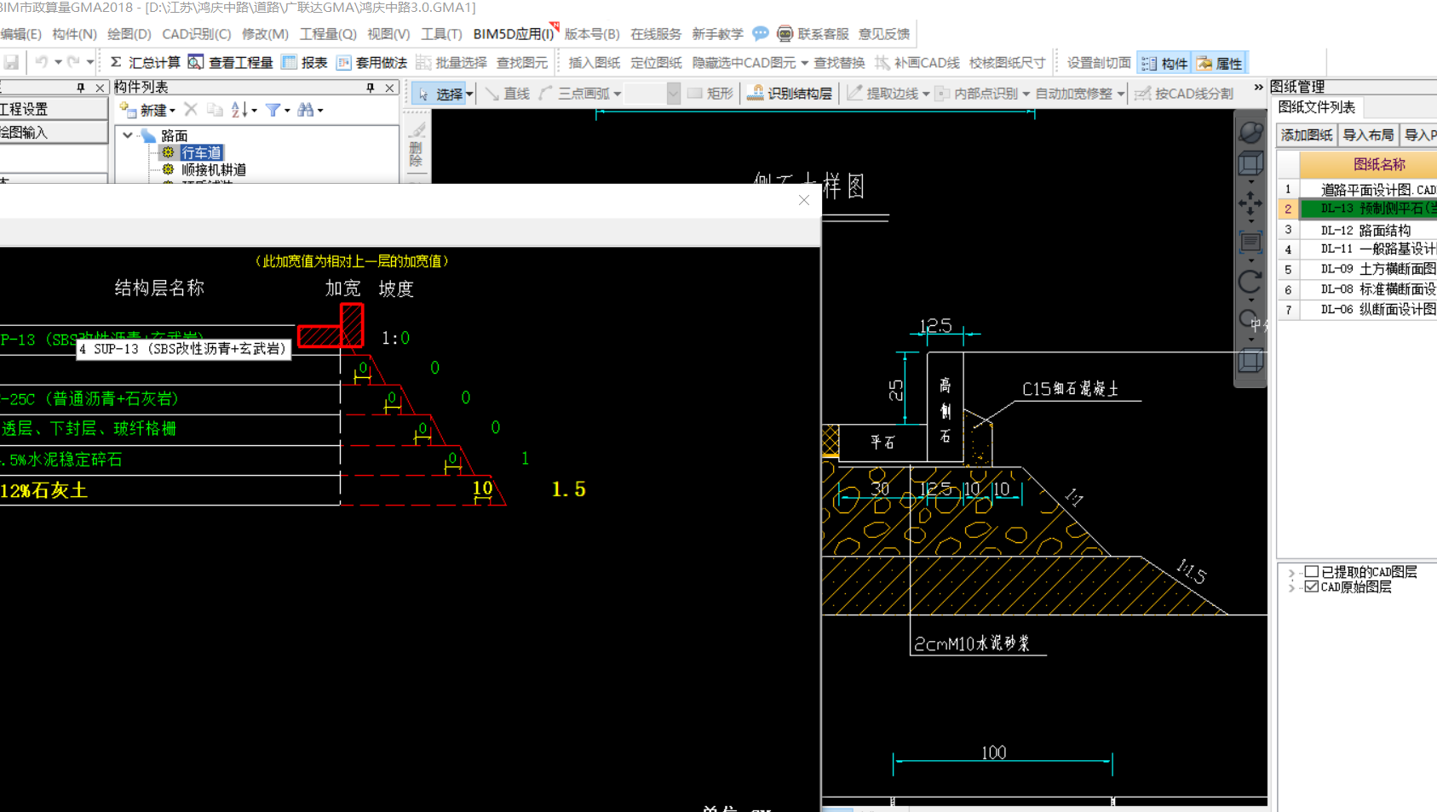Pin the 构件列表 panel
Image resolution: width=1437 pixels, height=812 pixels.
pyautogui.click(x=371, y=88)
